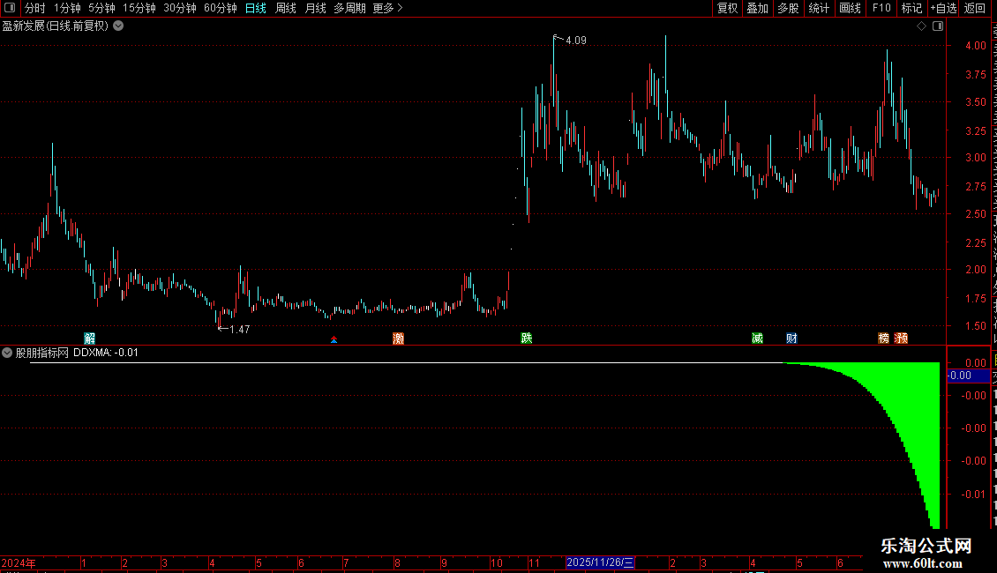Click the 跌 info marker on the chart
The width and height of the screenshot is (997, 573).
pyautogui.click(x=527, y=338)
